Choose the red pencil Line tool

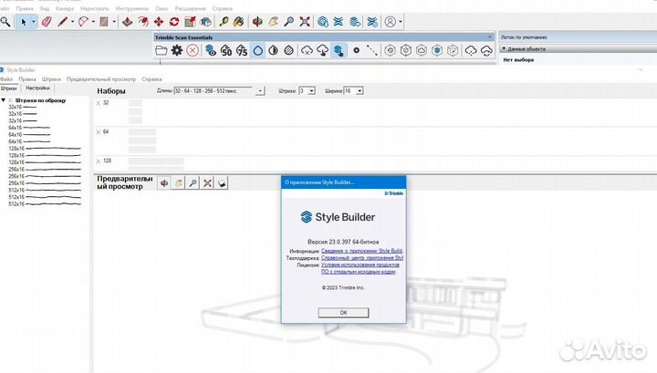point(62,22)
